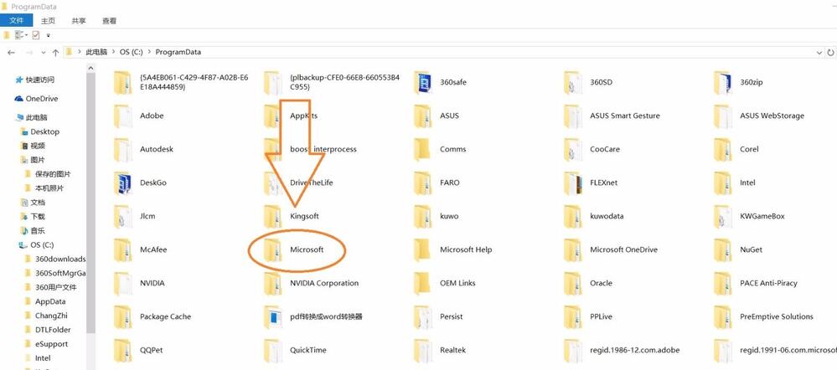
Task: Select OneDrive in navigation pane
Action: pos(36,99)
